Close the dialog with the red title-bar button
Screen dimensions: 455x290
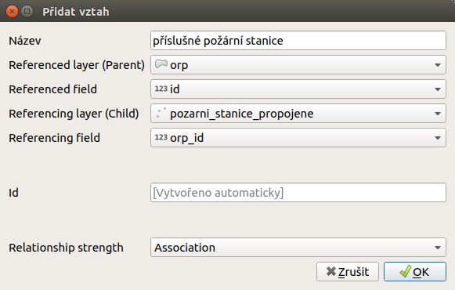coord(12,12)
